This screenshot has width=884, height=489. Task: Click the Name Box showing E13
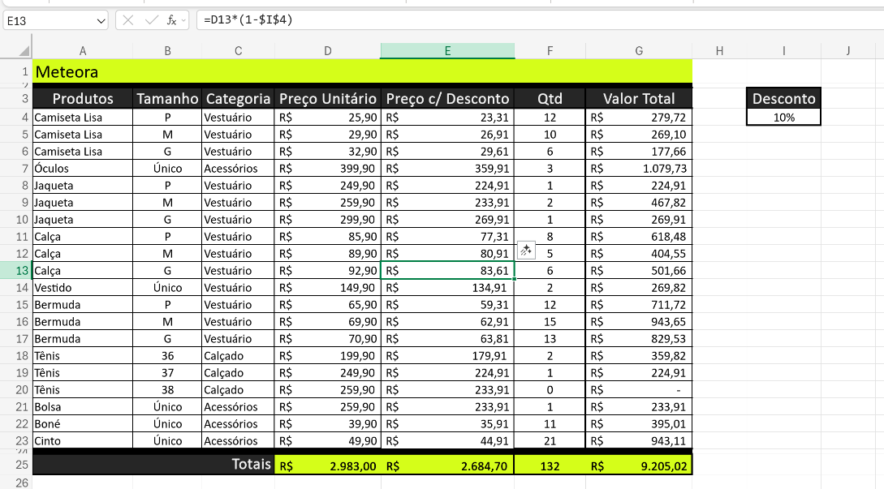click(x=50, y=21)
